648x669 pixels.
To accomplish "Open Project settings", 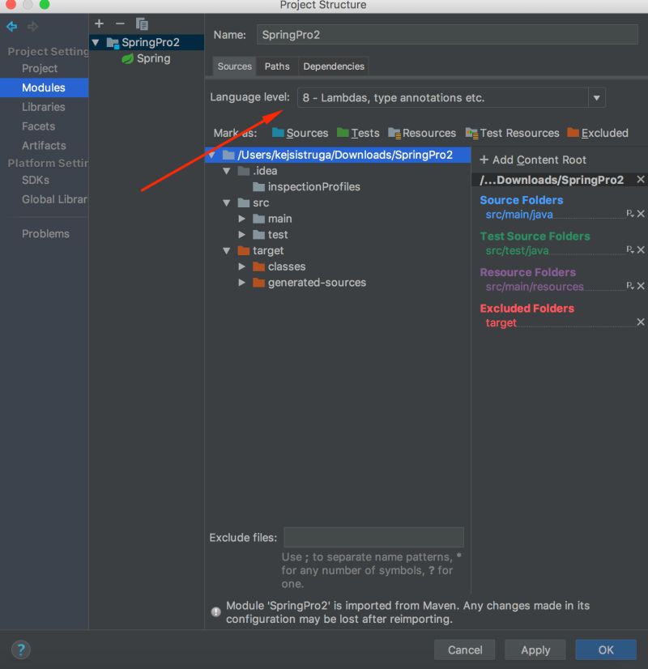I will point(40,68).
